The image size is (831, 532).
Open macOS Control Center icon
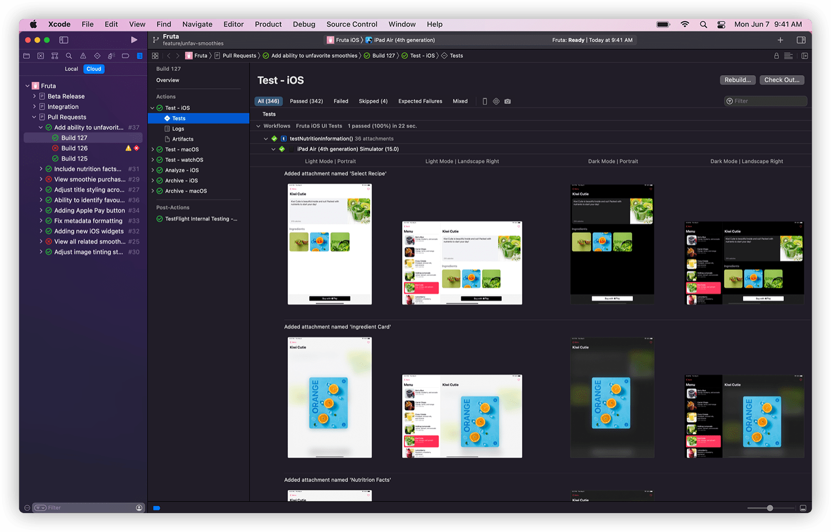pyautogui.click(x=721, y=24)
